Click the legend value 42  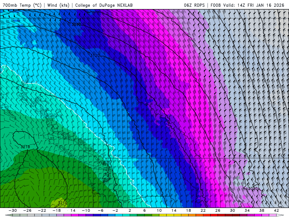pyautogui.click(x=276, y=210)
